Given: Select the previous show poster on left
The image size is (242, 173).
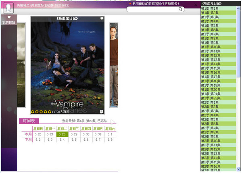Looking at the screenshot, I should 21,65.
